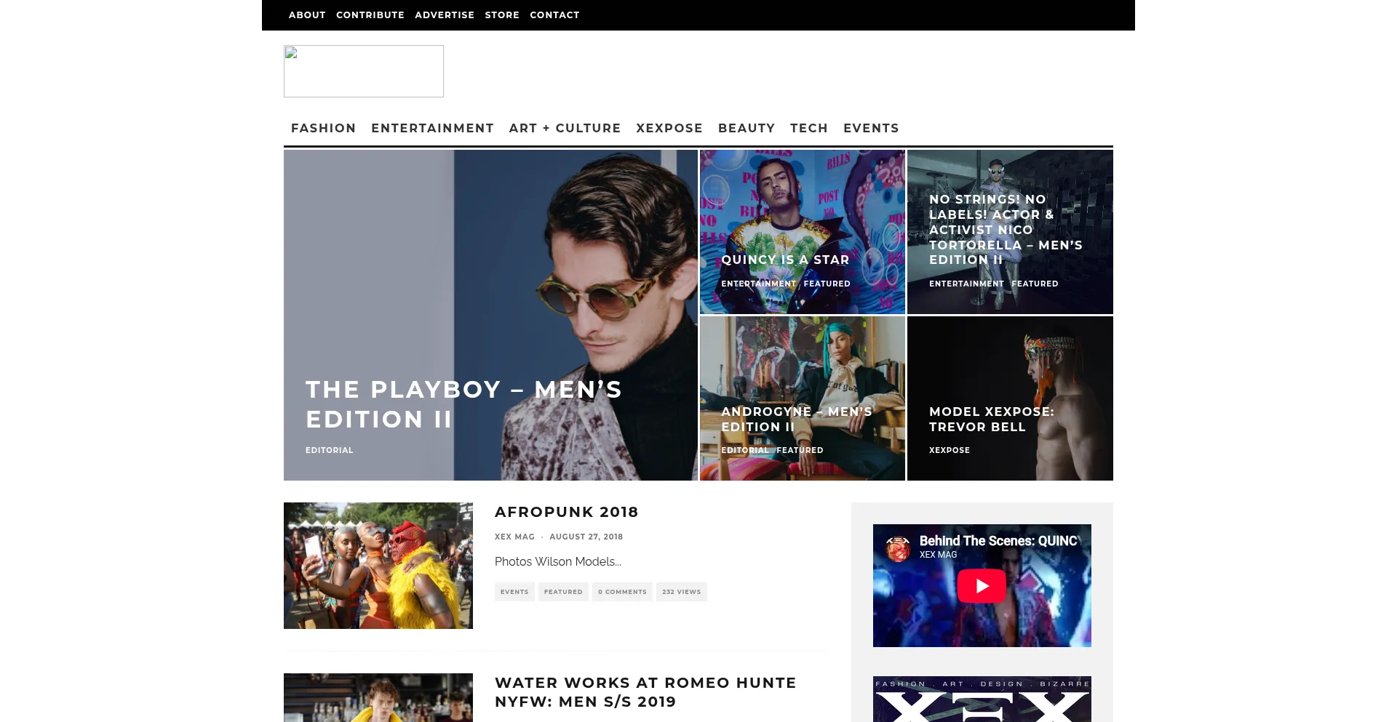Click Editorial tag under Androgyne article
The width and height of the screenshot is (1397, 722).
coord(745,450)
